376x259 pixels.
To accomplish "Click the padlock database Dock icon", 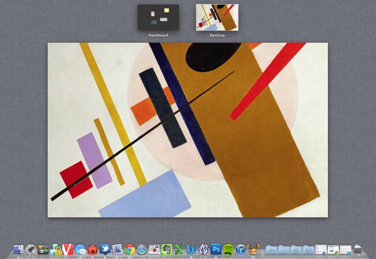I will 56,250.
